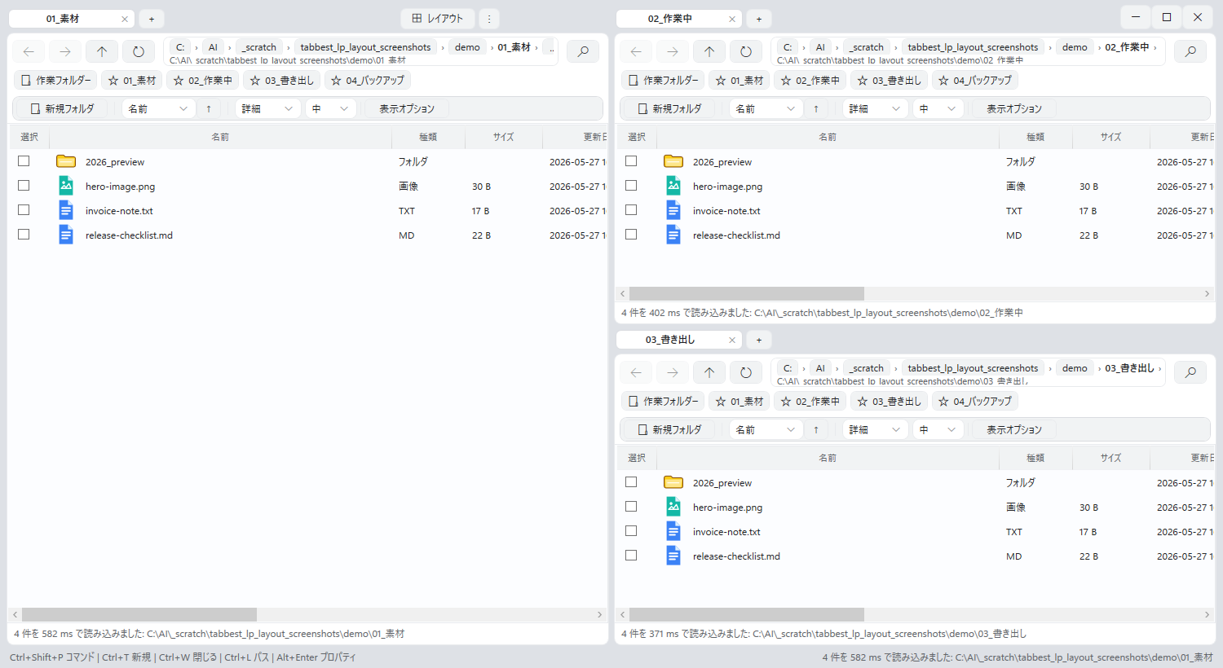Open 中 size dropdown in 01_素材 pane
Image resolution: width=1223 pixels, height=668 pixels.
(x=330, y=108)
